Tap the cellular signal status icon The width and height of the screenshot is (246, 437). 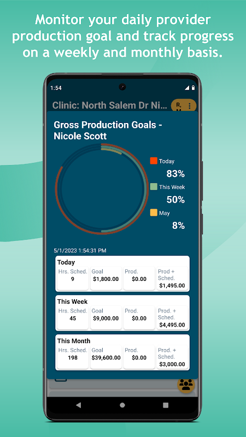pyautogui.click(x=187, y=88)
